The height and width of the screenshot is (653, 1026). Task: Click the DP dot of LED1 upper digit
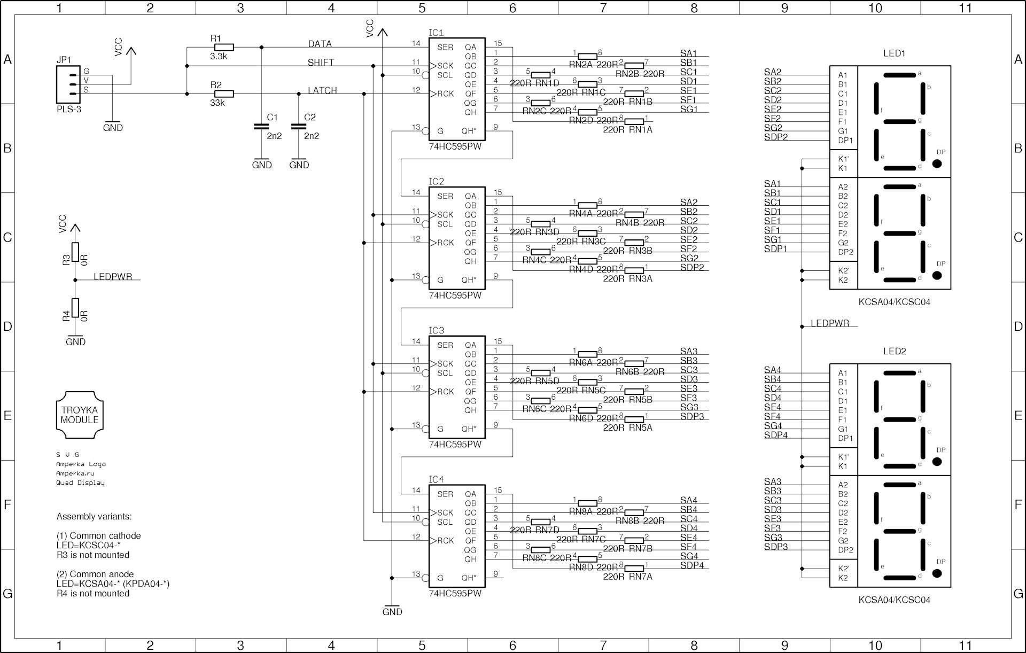click(937, 164)
